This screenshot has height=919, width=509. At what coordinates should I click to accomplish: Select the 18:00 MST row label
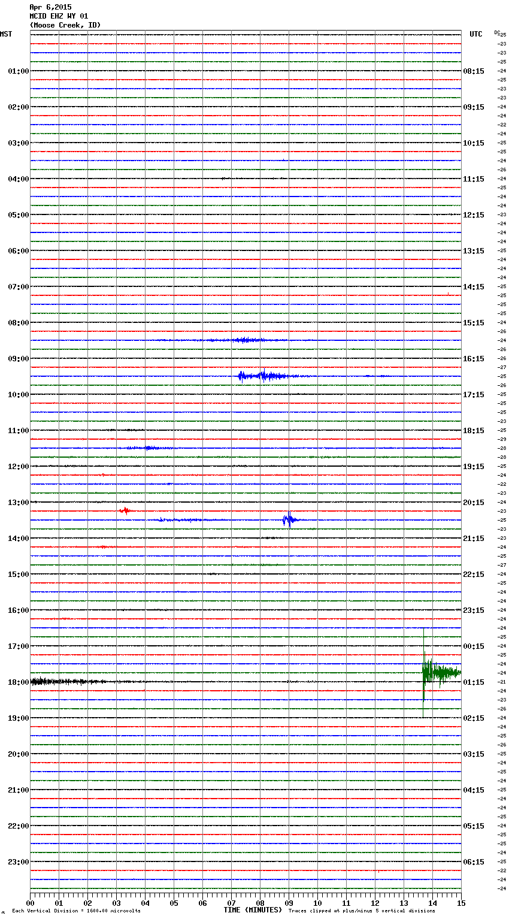pyautogui.click(x=19, y=682)
